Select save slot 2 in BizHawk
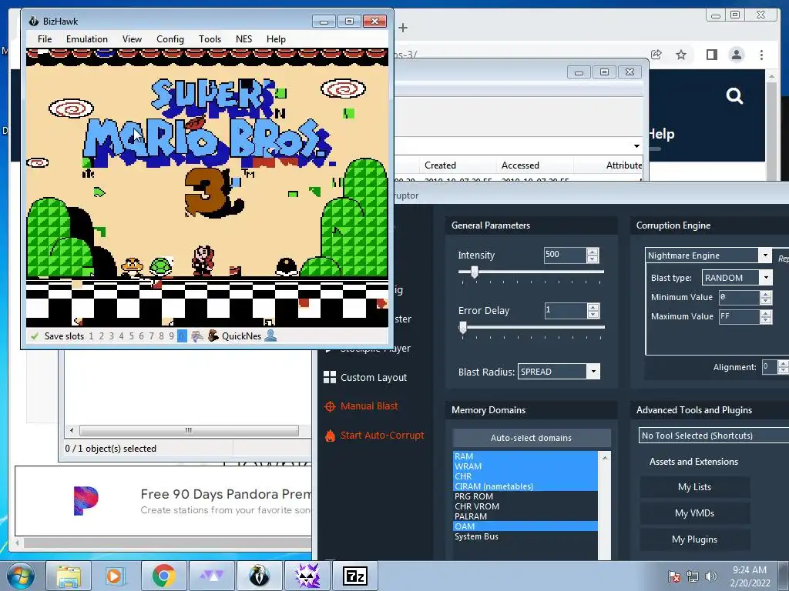The width and height of the screenshot is (789, 591). tap(101, 336)
